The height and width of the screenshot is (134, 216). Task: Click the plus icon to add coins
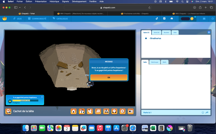(195, 17)
